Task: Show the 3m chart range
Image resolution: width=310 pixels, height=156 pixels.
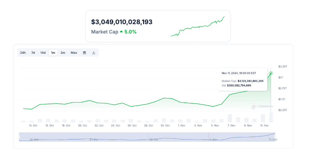Action: (63, 53)
